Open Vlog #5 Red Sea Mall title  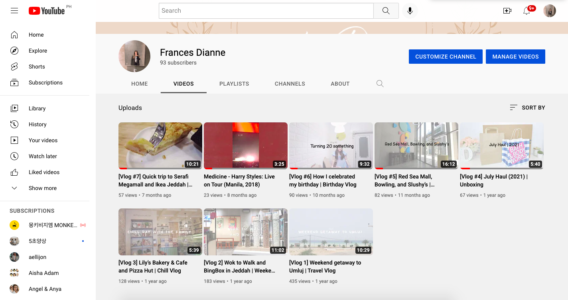[404, 180]
